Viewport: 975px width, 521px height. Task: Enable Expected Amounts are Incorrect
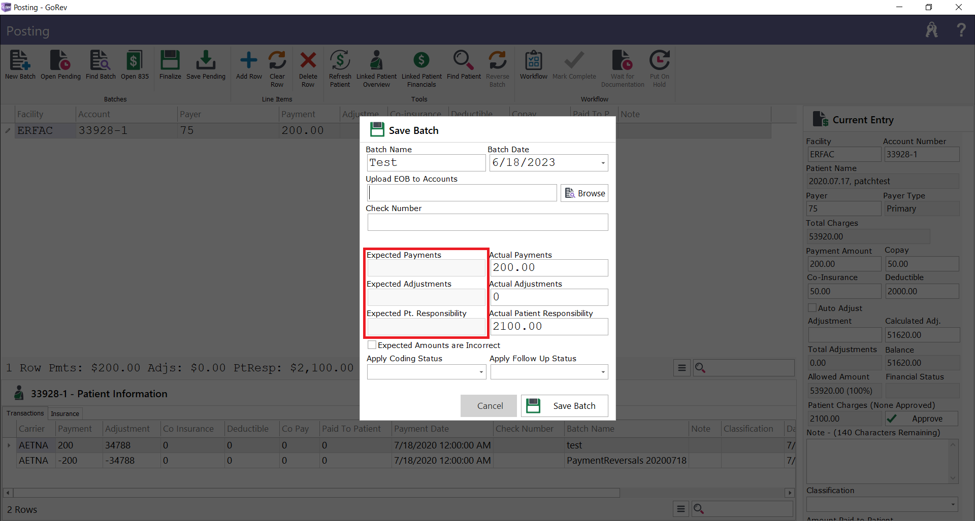pos(372,344)
